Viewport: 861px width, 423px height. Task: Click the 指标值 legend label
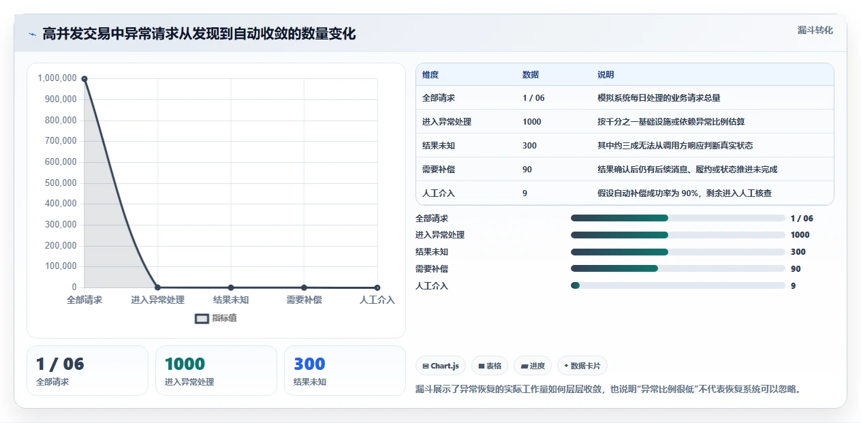pyautogui.click(x=224, y=318)
